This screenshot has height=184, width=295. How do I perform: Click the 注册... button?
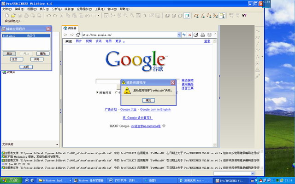(17, 59)
